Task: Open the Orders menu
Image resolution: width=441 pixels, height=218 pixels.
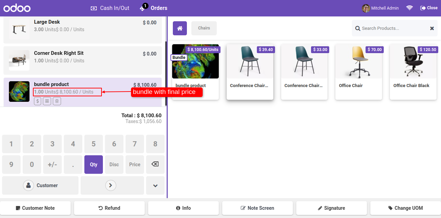Action: coord(154,8)
